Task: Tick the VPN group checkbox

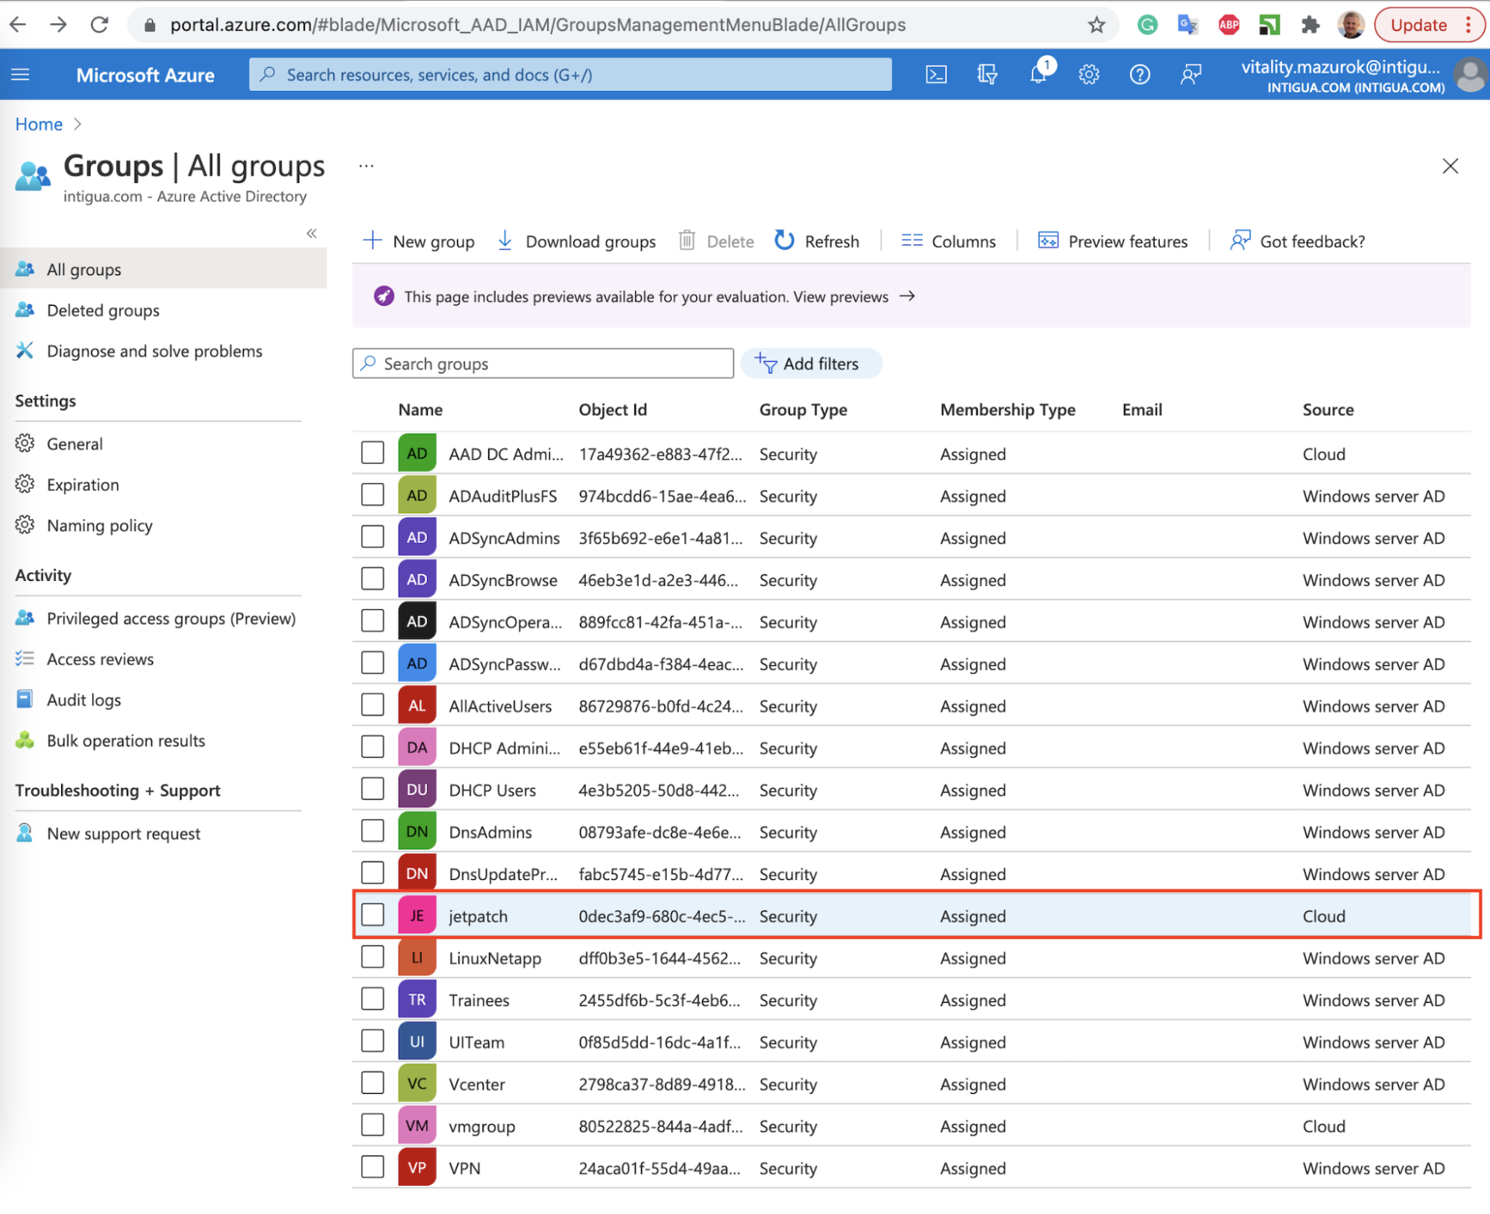Action: click(373, 1167)
